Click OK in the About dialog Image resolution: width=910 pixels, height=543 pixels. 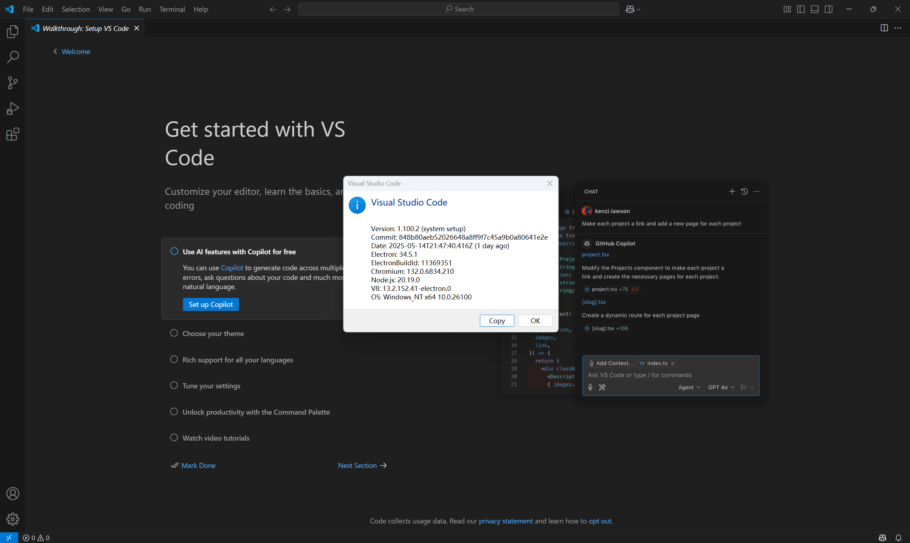(535, 320)
